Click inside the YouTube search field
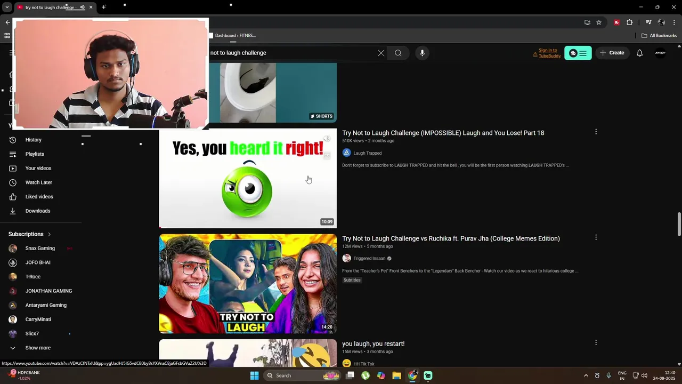 tap(292, 53)
